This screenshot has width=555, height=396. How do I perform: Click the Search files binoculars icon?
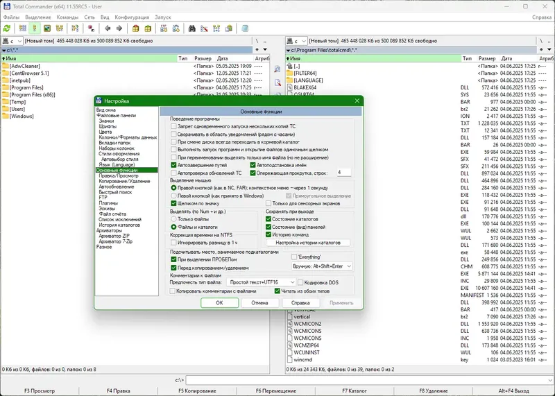tap(191, 28)
